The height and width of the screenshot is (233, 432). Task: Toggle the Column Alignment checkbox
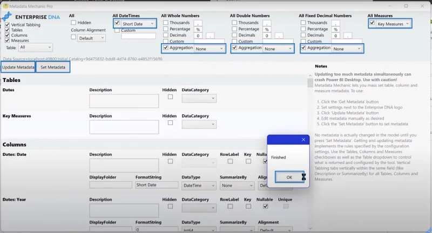click(73, 37)
